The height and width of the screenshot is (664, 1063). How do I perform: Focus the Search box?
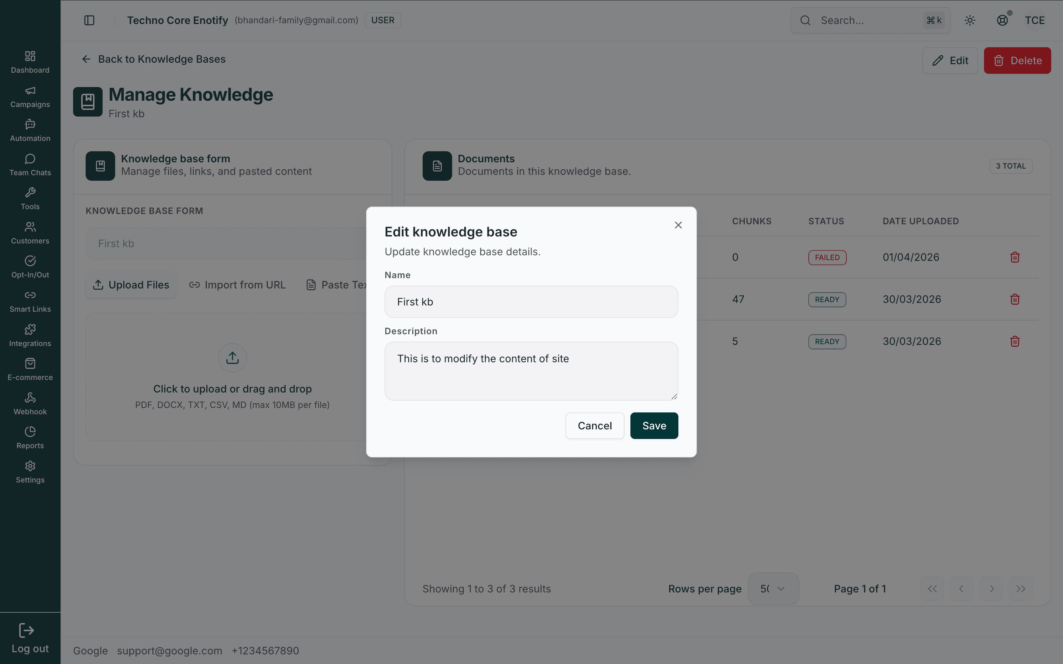pos(870,20)
